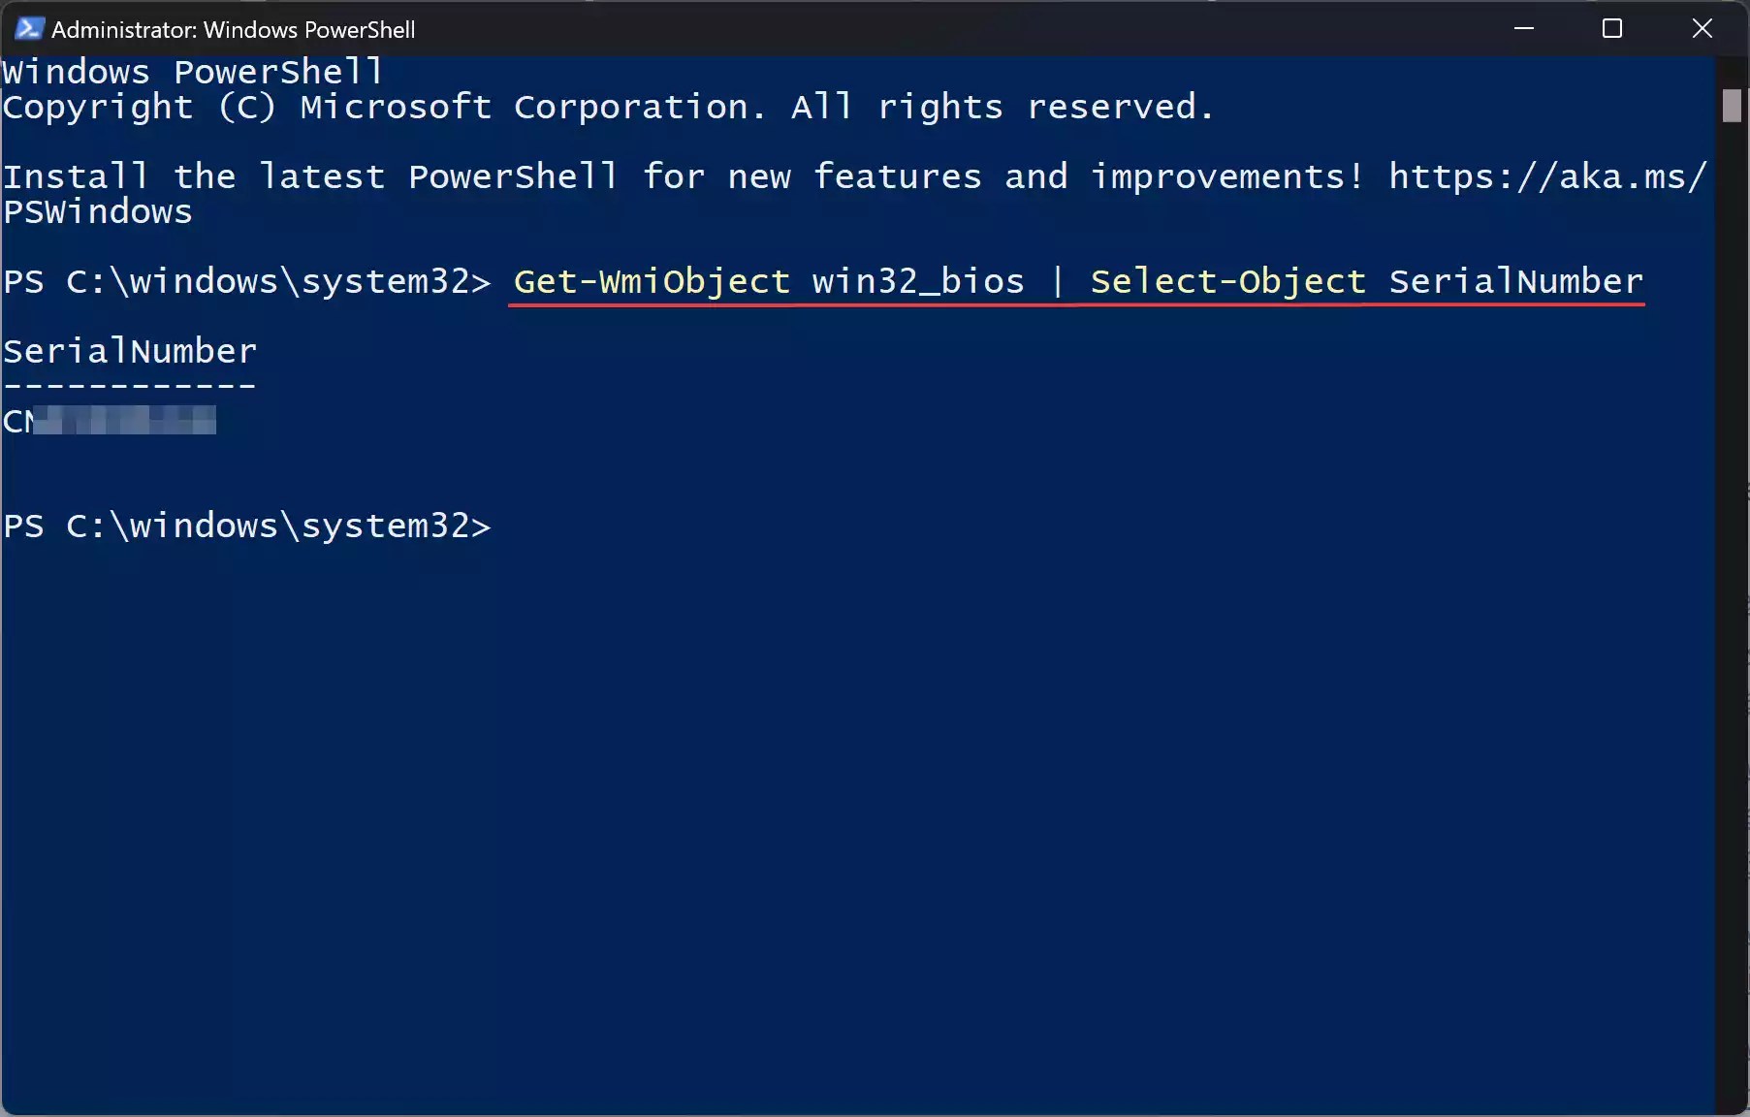Click the pipe symbol in the highlighted command
This screenshot has height=1117, width=1750.
pos(1057,281)
